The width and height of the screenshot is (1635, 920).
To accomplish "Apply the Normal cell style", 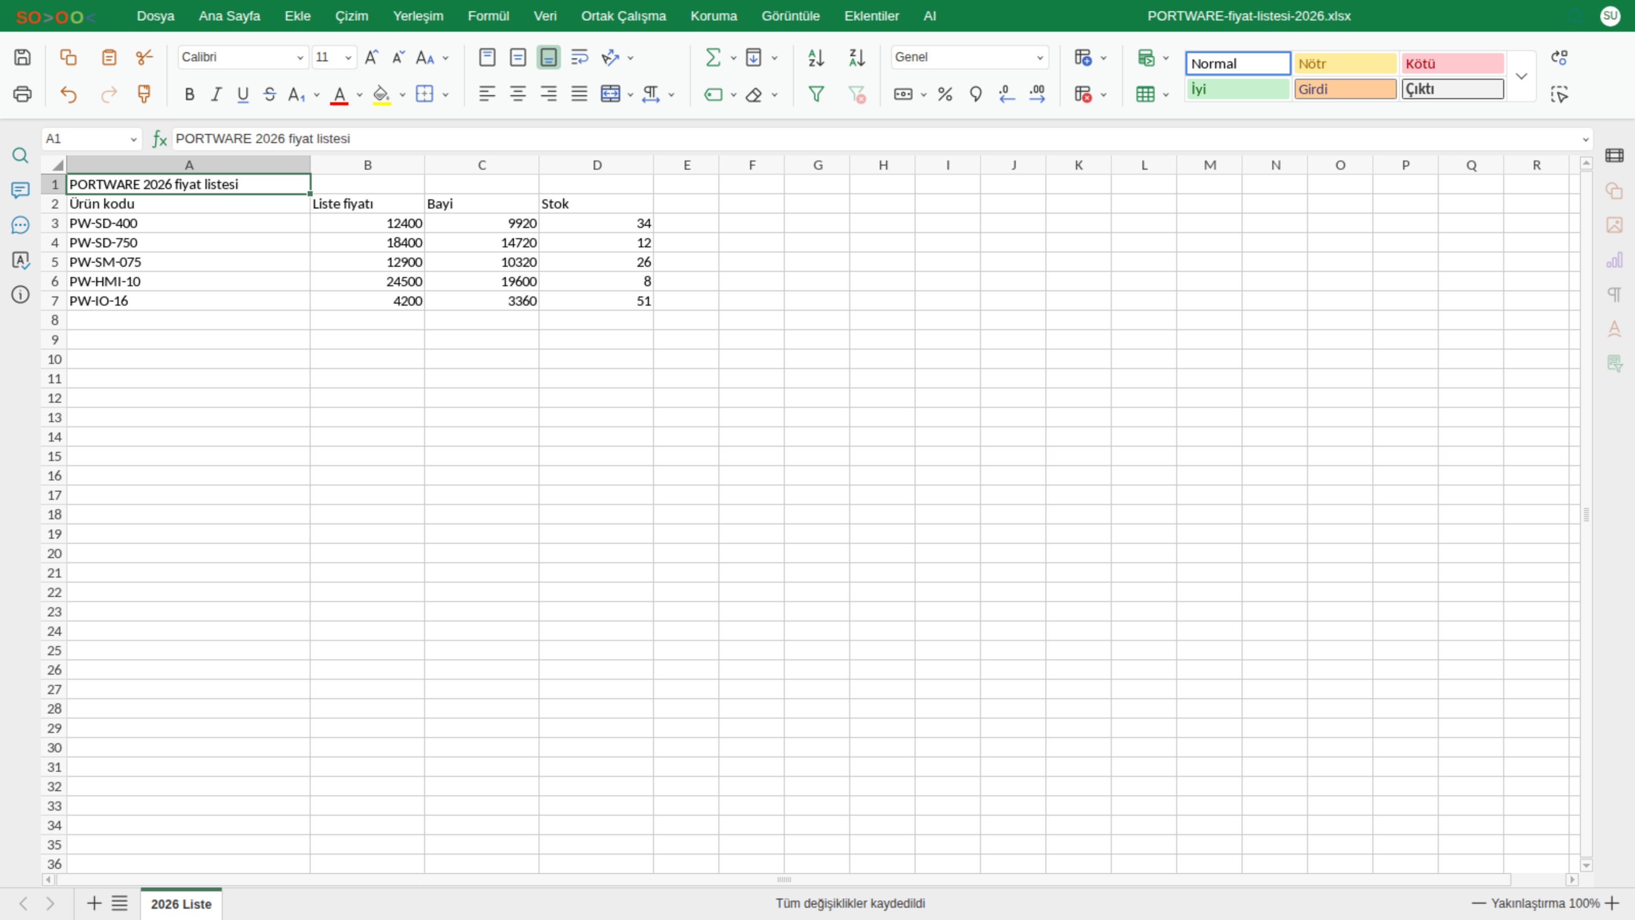I will [1237, 63].
